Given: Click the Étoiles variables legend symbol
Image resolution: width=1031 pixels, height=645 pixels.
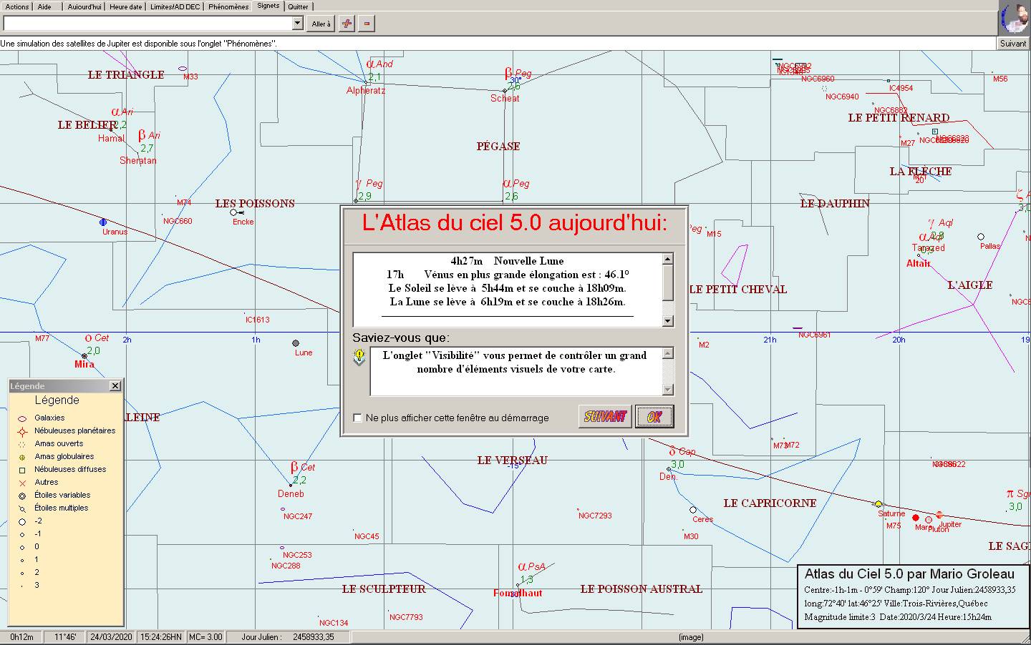Looking at the screenshot, I should tap(22, 496).
